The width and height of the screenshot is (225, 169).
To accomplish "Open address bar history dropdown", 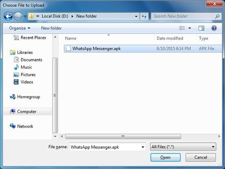I will (136, 17).
